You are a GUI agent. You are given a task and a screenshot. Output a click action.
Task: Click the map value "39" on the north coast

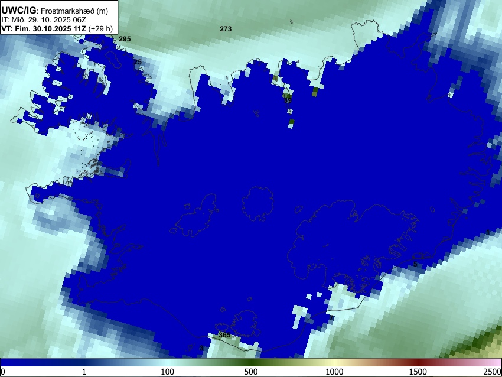288,100
